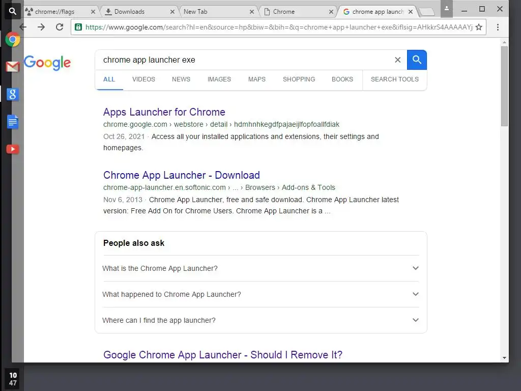The image size is (521, 391).
Task: Open a new tab with the tab strip button
Action: pyautogui.click(x=427, y=12)
